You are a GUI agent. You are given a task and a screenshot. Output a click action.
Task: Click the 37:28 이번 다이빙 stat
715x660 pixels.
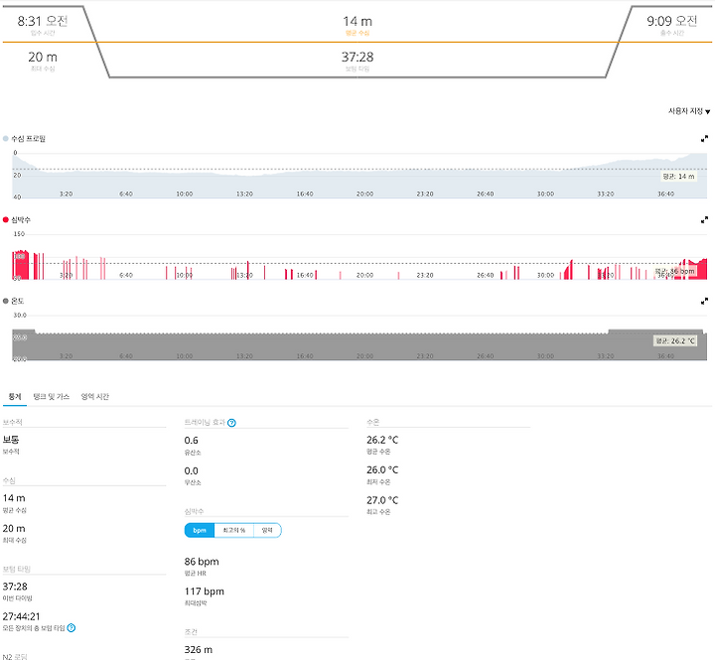(x=15, y=587)
